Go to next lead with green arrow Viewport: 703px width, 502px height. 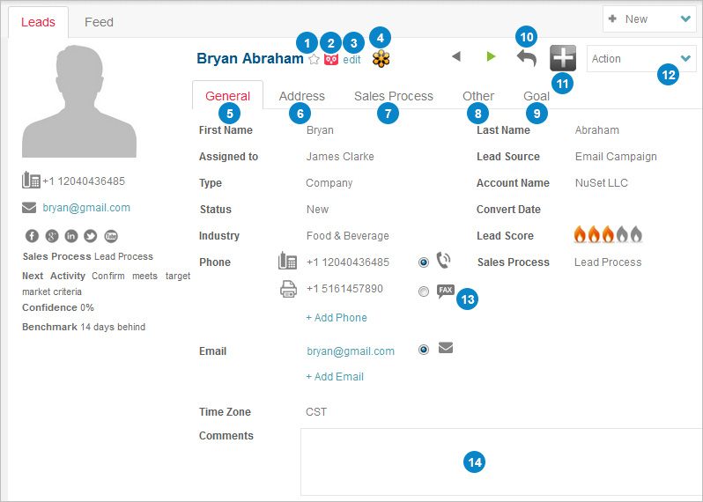point(492,56)
